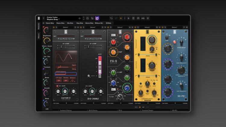Click slot letter F on SD-PE1 header
Viewport: 226px width, 127px height.
[184, 27]
